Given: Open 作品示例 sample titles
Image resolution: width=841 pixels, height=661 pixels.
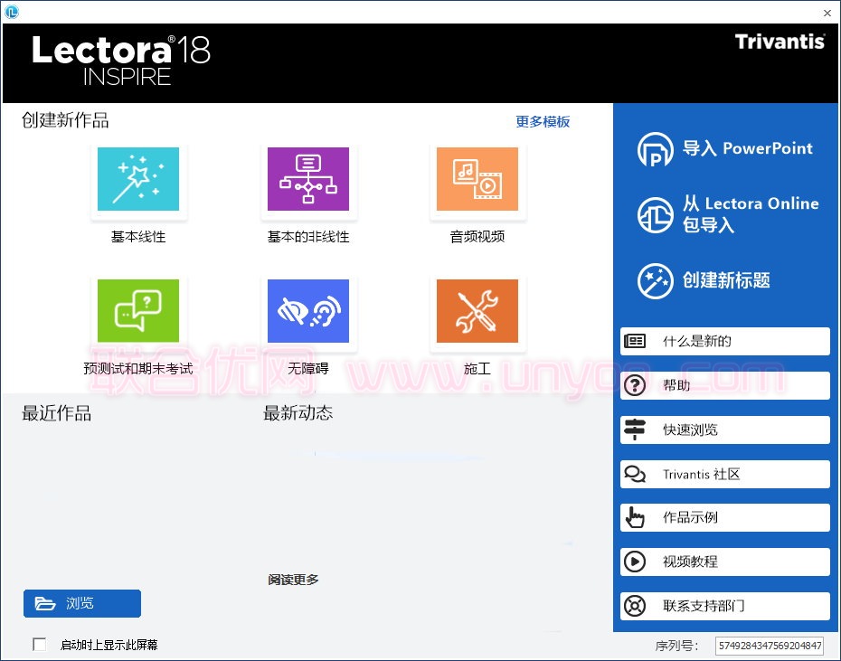Looking at the screenshot, I should point(725,517).
